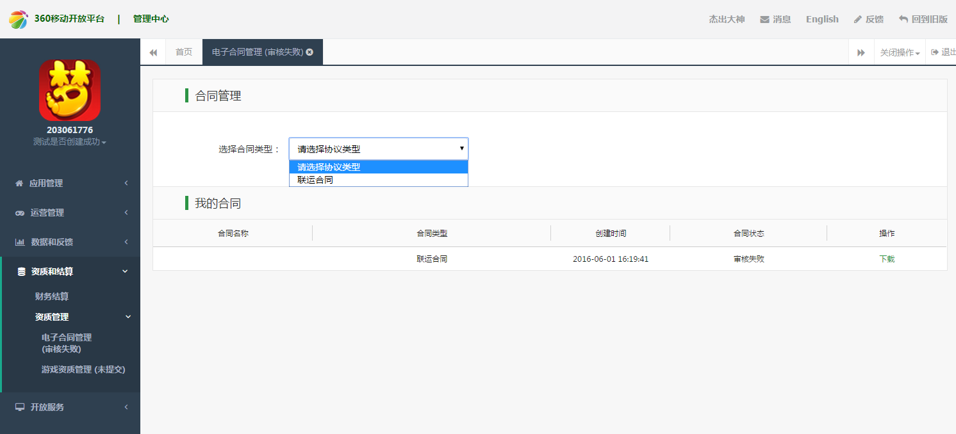Viewport: 956px width, 434px height.
Task: Expand the 运营管理 sidebar menu
Action: tap(70, 213)
